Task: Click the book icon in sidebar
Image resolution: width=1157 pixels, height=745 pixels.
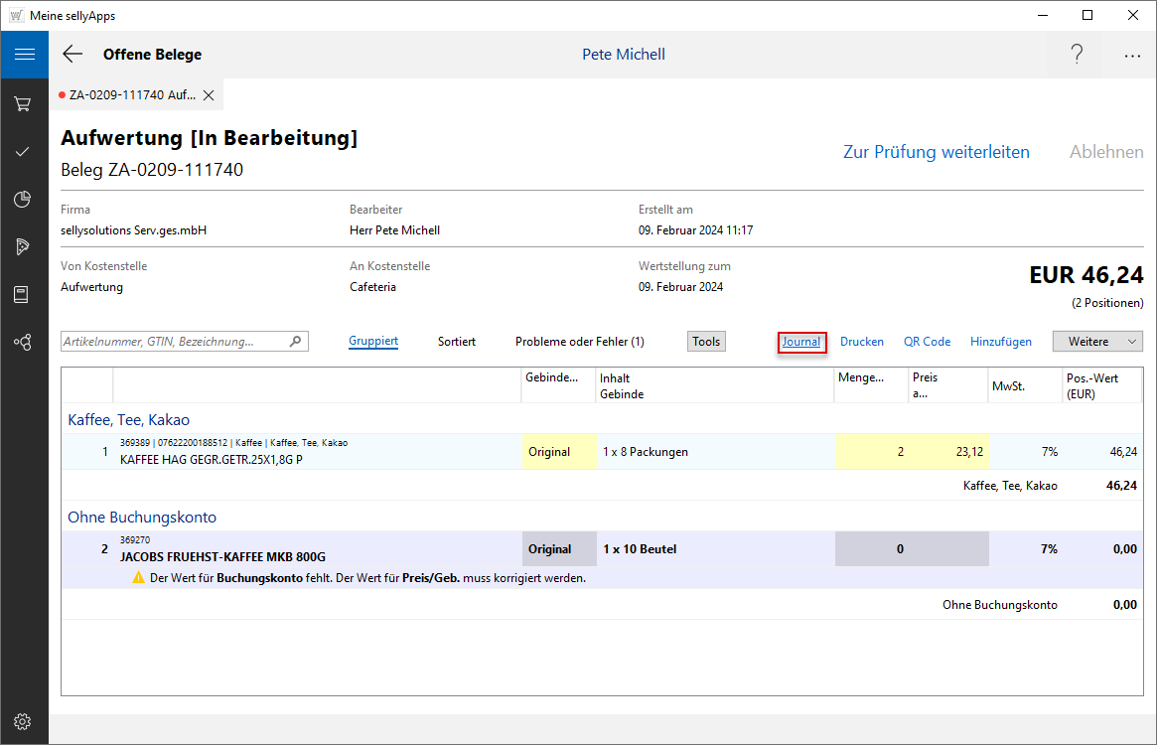Action: 23,294
